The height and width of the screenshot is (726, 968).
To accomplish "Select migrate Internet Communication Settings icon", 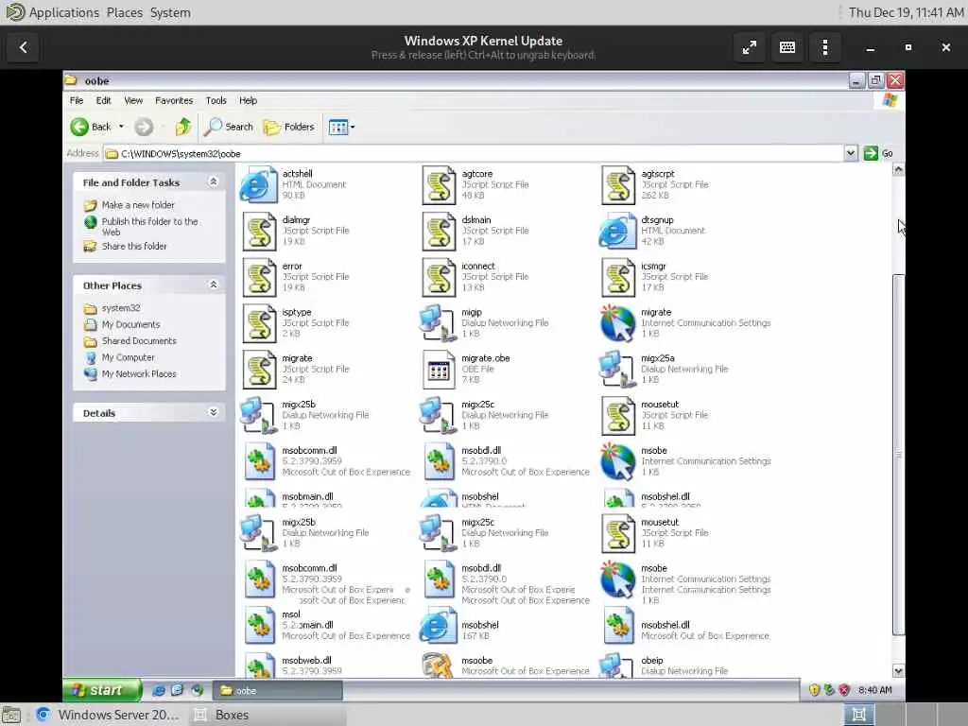I will coord(617,323).
